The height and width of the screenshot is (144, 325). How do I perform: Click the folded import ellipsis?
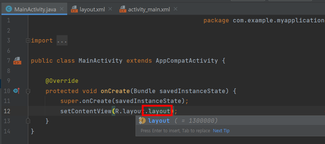point(62,41)
